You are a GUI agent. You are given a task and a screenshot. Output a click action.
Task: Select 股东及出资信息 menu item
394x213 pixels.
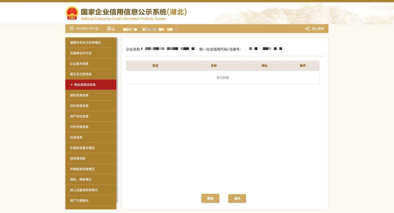click(81, 74)
